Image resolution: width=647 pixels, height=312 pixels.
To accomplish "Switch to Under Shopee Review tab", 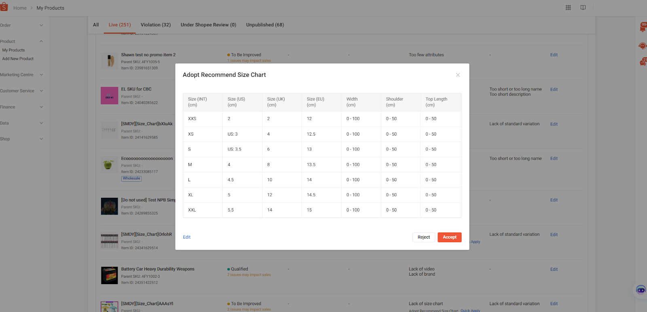I will (208, 25).
